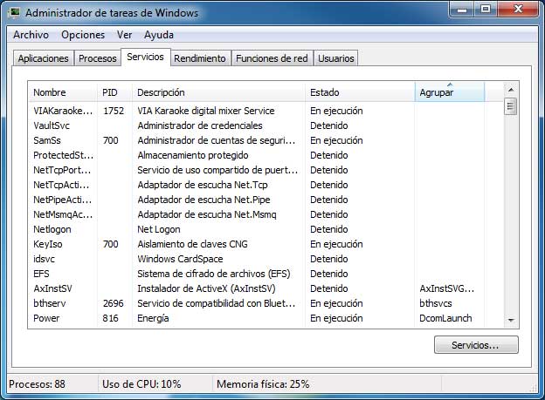Image resolution: width=545 pixels, height=400 pixels.
Task: Click the Servicios... button
Action: pos(476,345)
